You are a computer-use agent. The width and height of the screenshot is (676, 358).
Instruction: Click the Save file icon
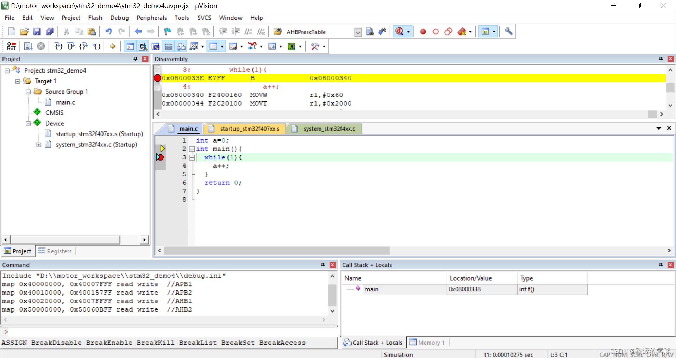(x=37, y=32)
